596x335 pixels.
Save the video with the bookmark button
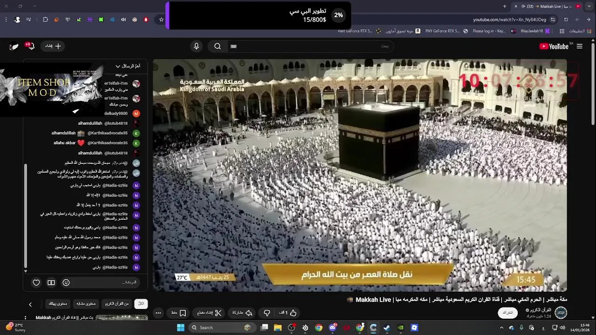(179, 313)
